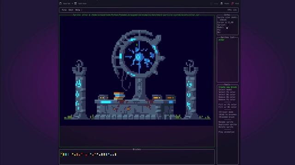Click Remove FG color in Tools
The image size is (295, 165).
[227, 99]
